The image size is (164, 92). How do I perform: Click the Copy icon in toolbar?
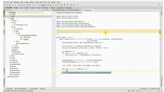tap(21, 5)
